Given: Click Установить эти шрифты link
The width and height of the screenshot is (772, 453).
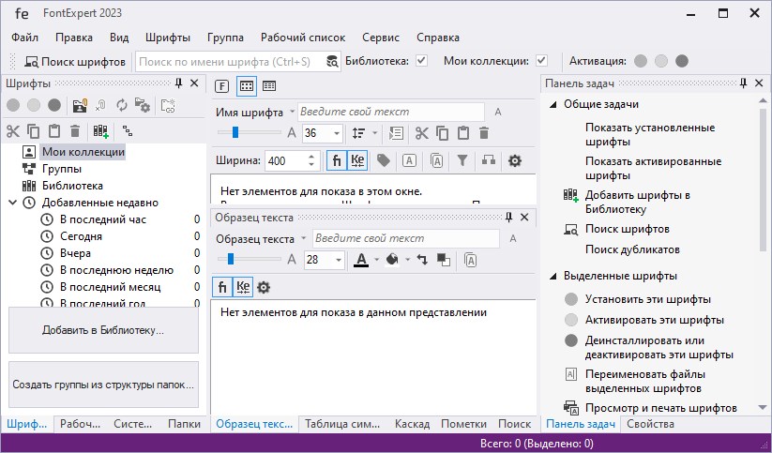Looking at the screenshot, I should (648, 299).
